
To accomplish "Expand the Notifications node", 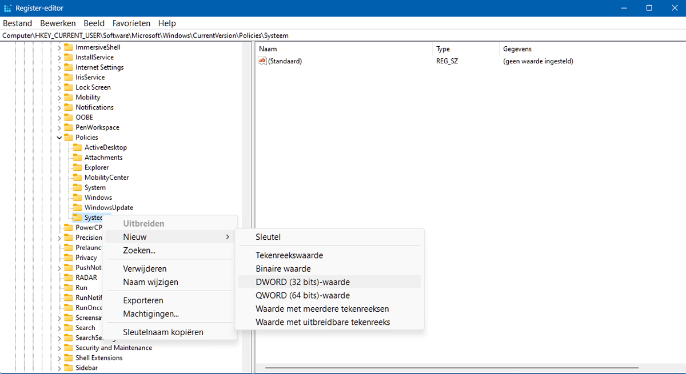I will point(59,107).
